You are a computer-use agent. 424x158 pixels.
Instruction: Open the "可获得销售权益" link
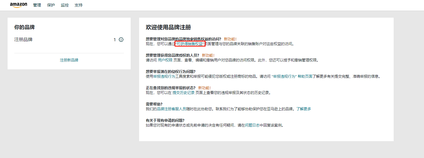(190, 44)
